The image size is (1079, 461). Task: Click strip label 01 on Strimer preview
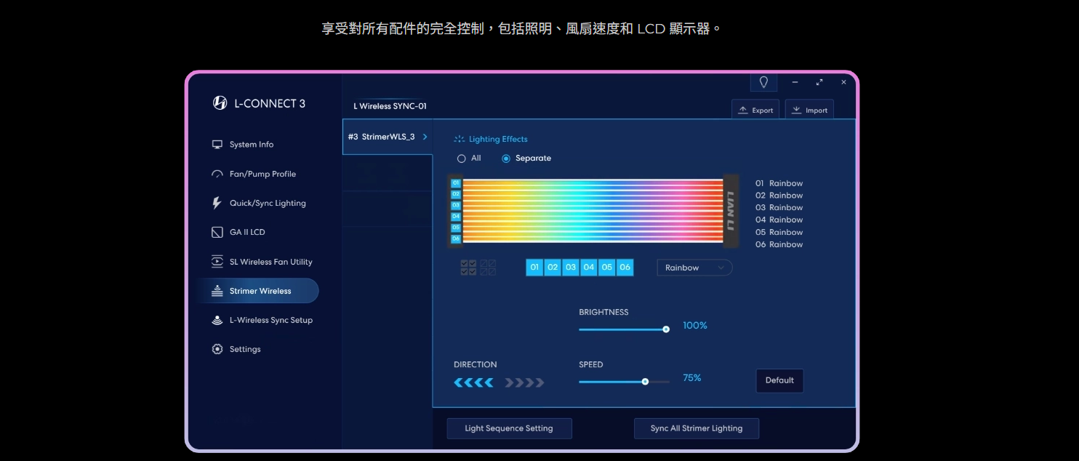tap(456, 183)
